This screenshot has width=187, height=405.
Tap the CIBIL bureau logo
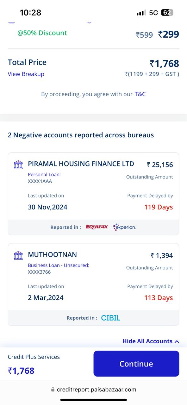click(111, 318)
